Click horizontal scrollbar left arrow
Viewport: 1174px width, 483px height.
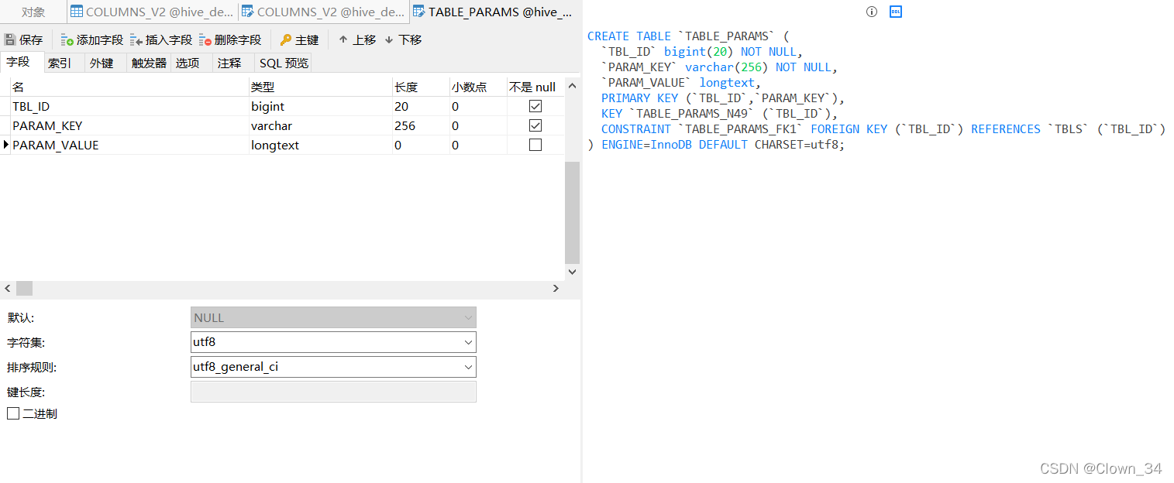tap(8, 288)
